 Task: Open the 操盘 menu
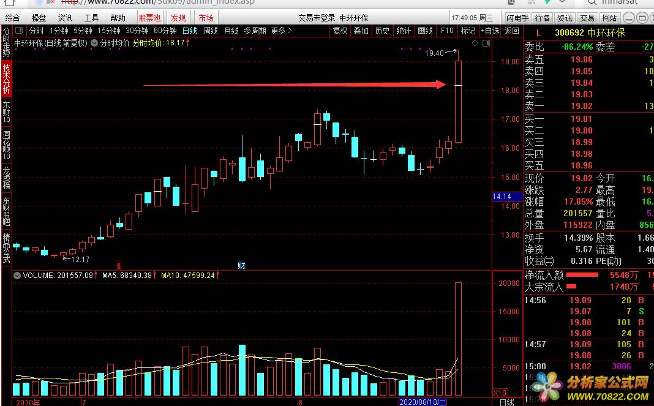[39, 18]
